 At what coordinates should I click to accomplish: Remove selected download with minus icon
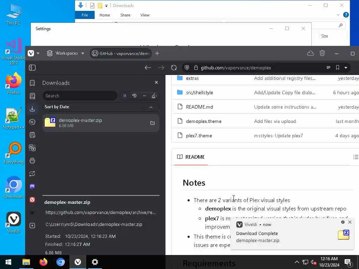point(144,96)
